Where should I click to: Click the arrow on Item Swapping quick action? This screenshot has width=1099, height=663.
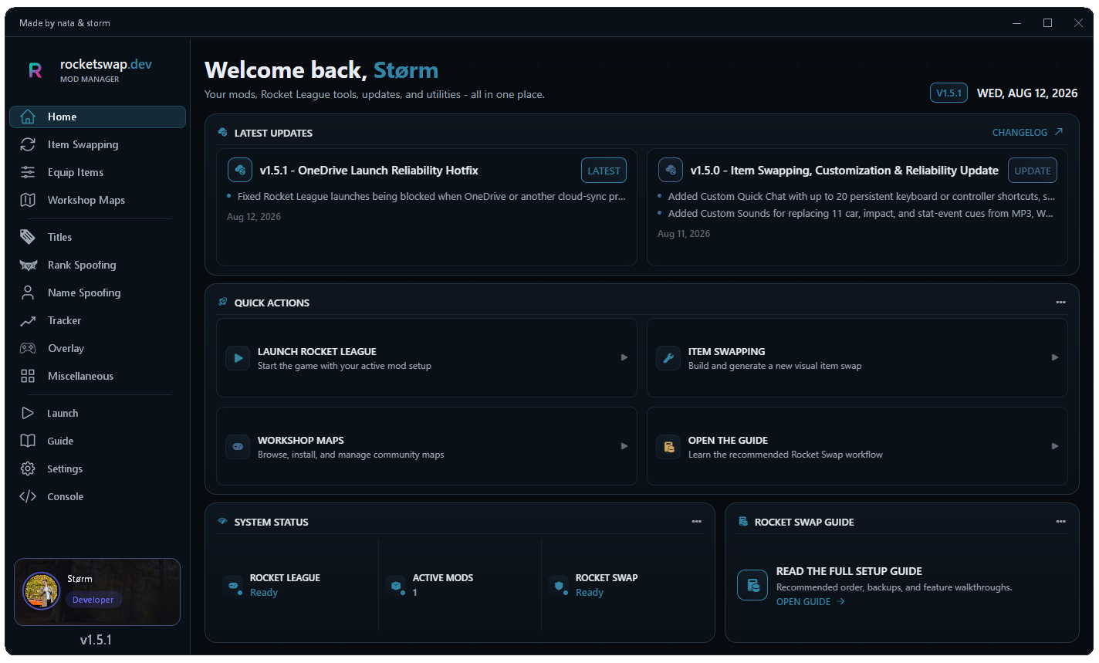tap(1055, 357)
